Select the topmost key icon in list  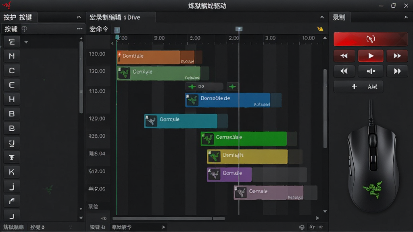click(x=12, y=42)
